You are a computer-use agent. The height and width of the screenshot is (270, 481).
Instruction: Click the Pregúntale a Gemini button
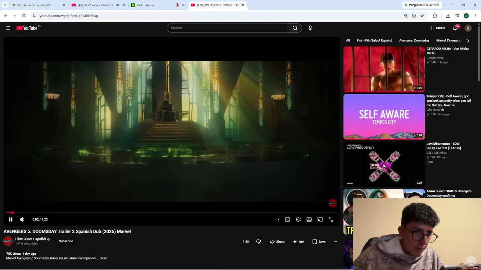point(422,5)
